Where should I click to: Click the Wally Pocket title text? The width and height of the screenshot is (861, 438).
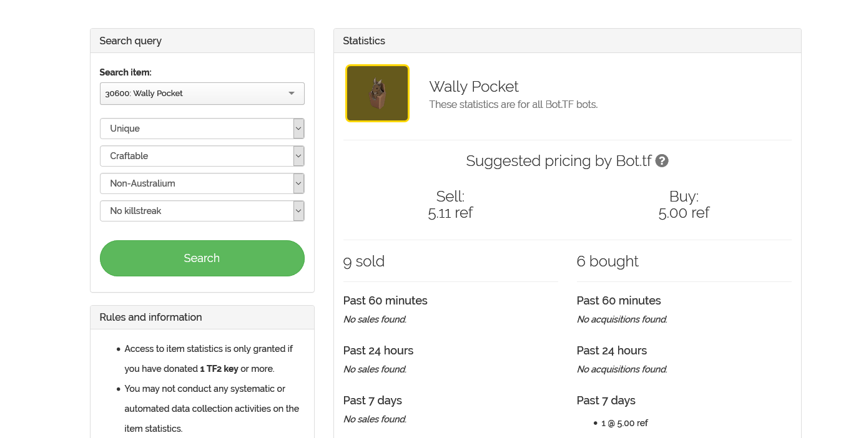coord(474,87)
